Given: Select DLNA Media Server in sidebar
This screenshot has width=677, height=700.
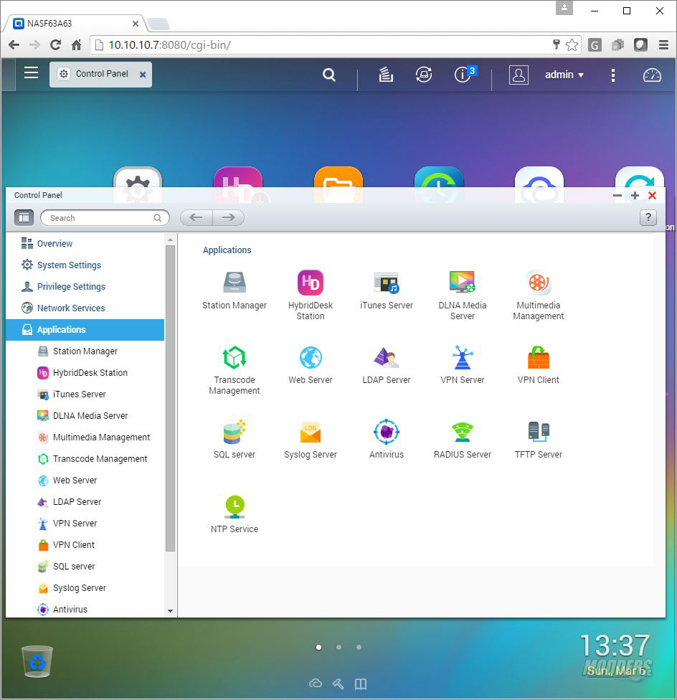Looking at the screenshot, I should 85,415.
